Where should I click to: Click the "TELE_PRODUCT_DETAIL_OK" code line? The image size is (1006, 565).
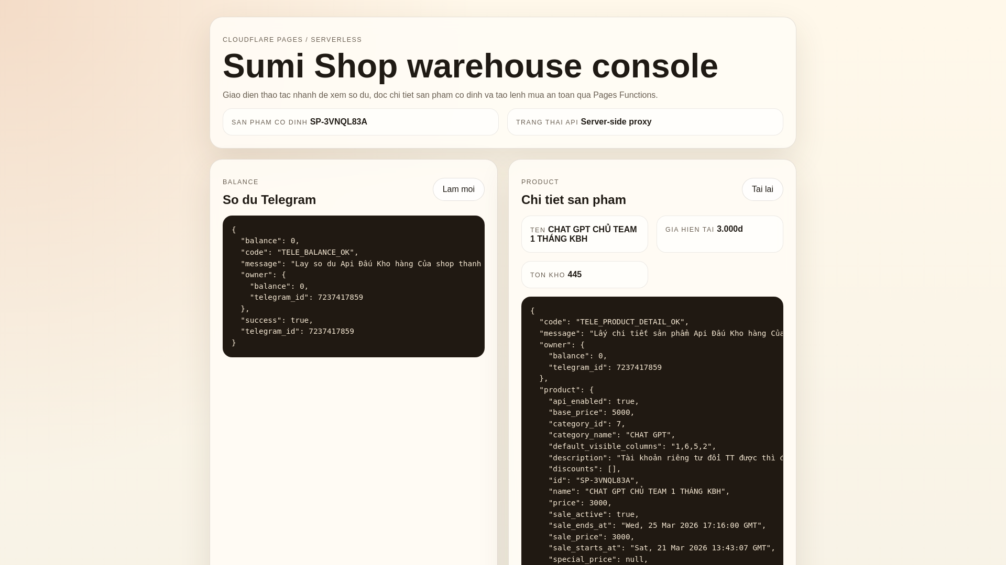coord(614,322)
